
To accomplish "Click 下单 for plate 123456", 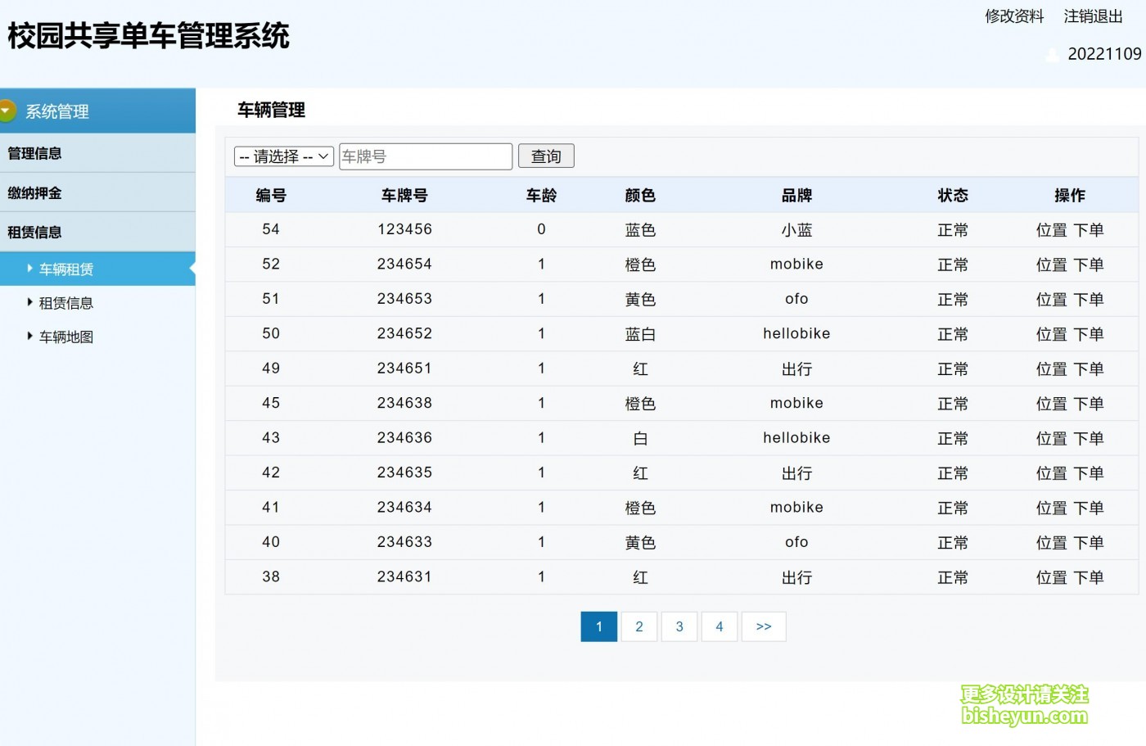I will [x=1089, y=230].
